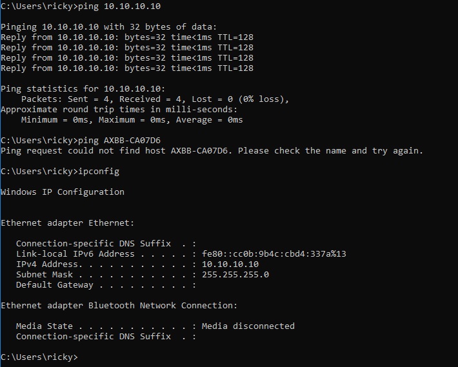Click the fe80 link-local IPv6 address value

(x=274, y=254)
